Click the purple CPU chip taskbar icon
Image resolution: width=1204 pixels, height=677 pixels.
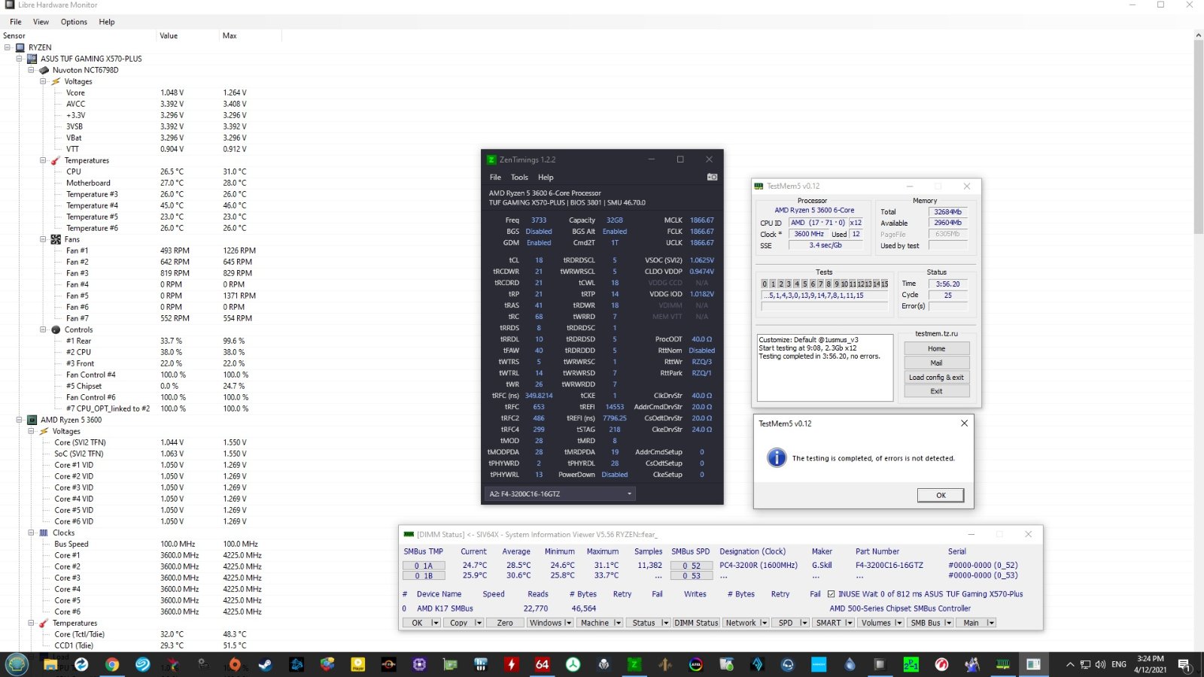coord(419,664)
